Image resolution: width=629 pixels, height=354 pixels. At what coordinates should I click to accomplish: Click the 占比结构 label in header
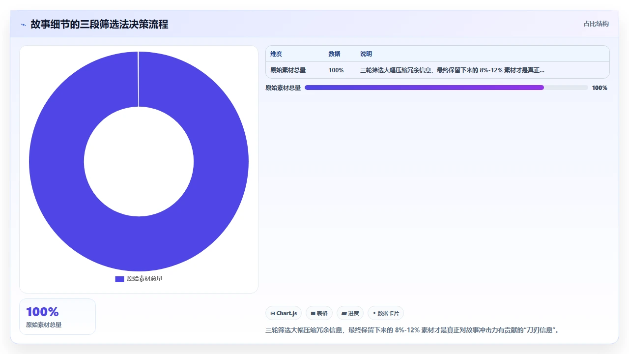[596, 24]
